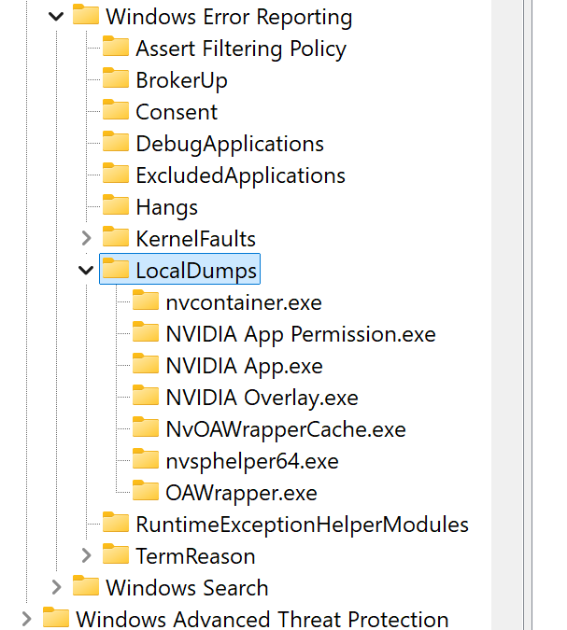
Task: Expand Windows Advanced Threat Protection key
Action: tap(26, 619)
